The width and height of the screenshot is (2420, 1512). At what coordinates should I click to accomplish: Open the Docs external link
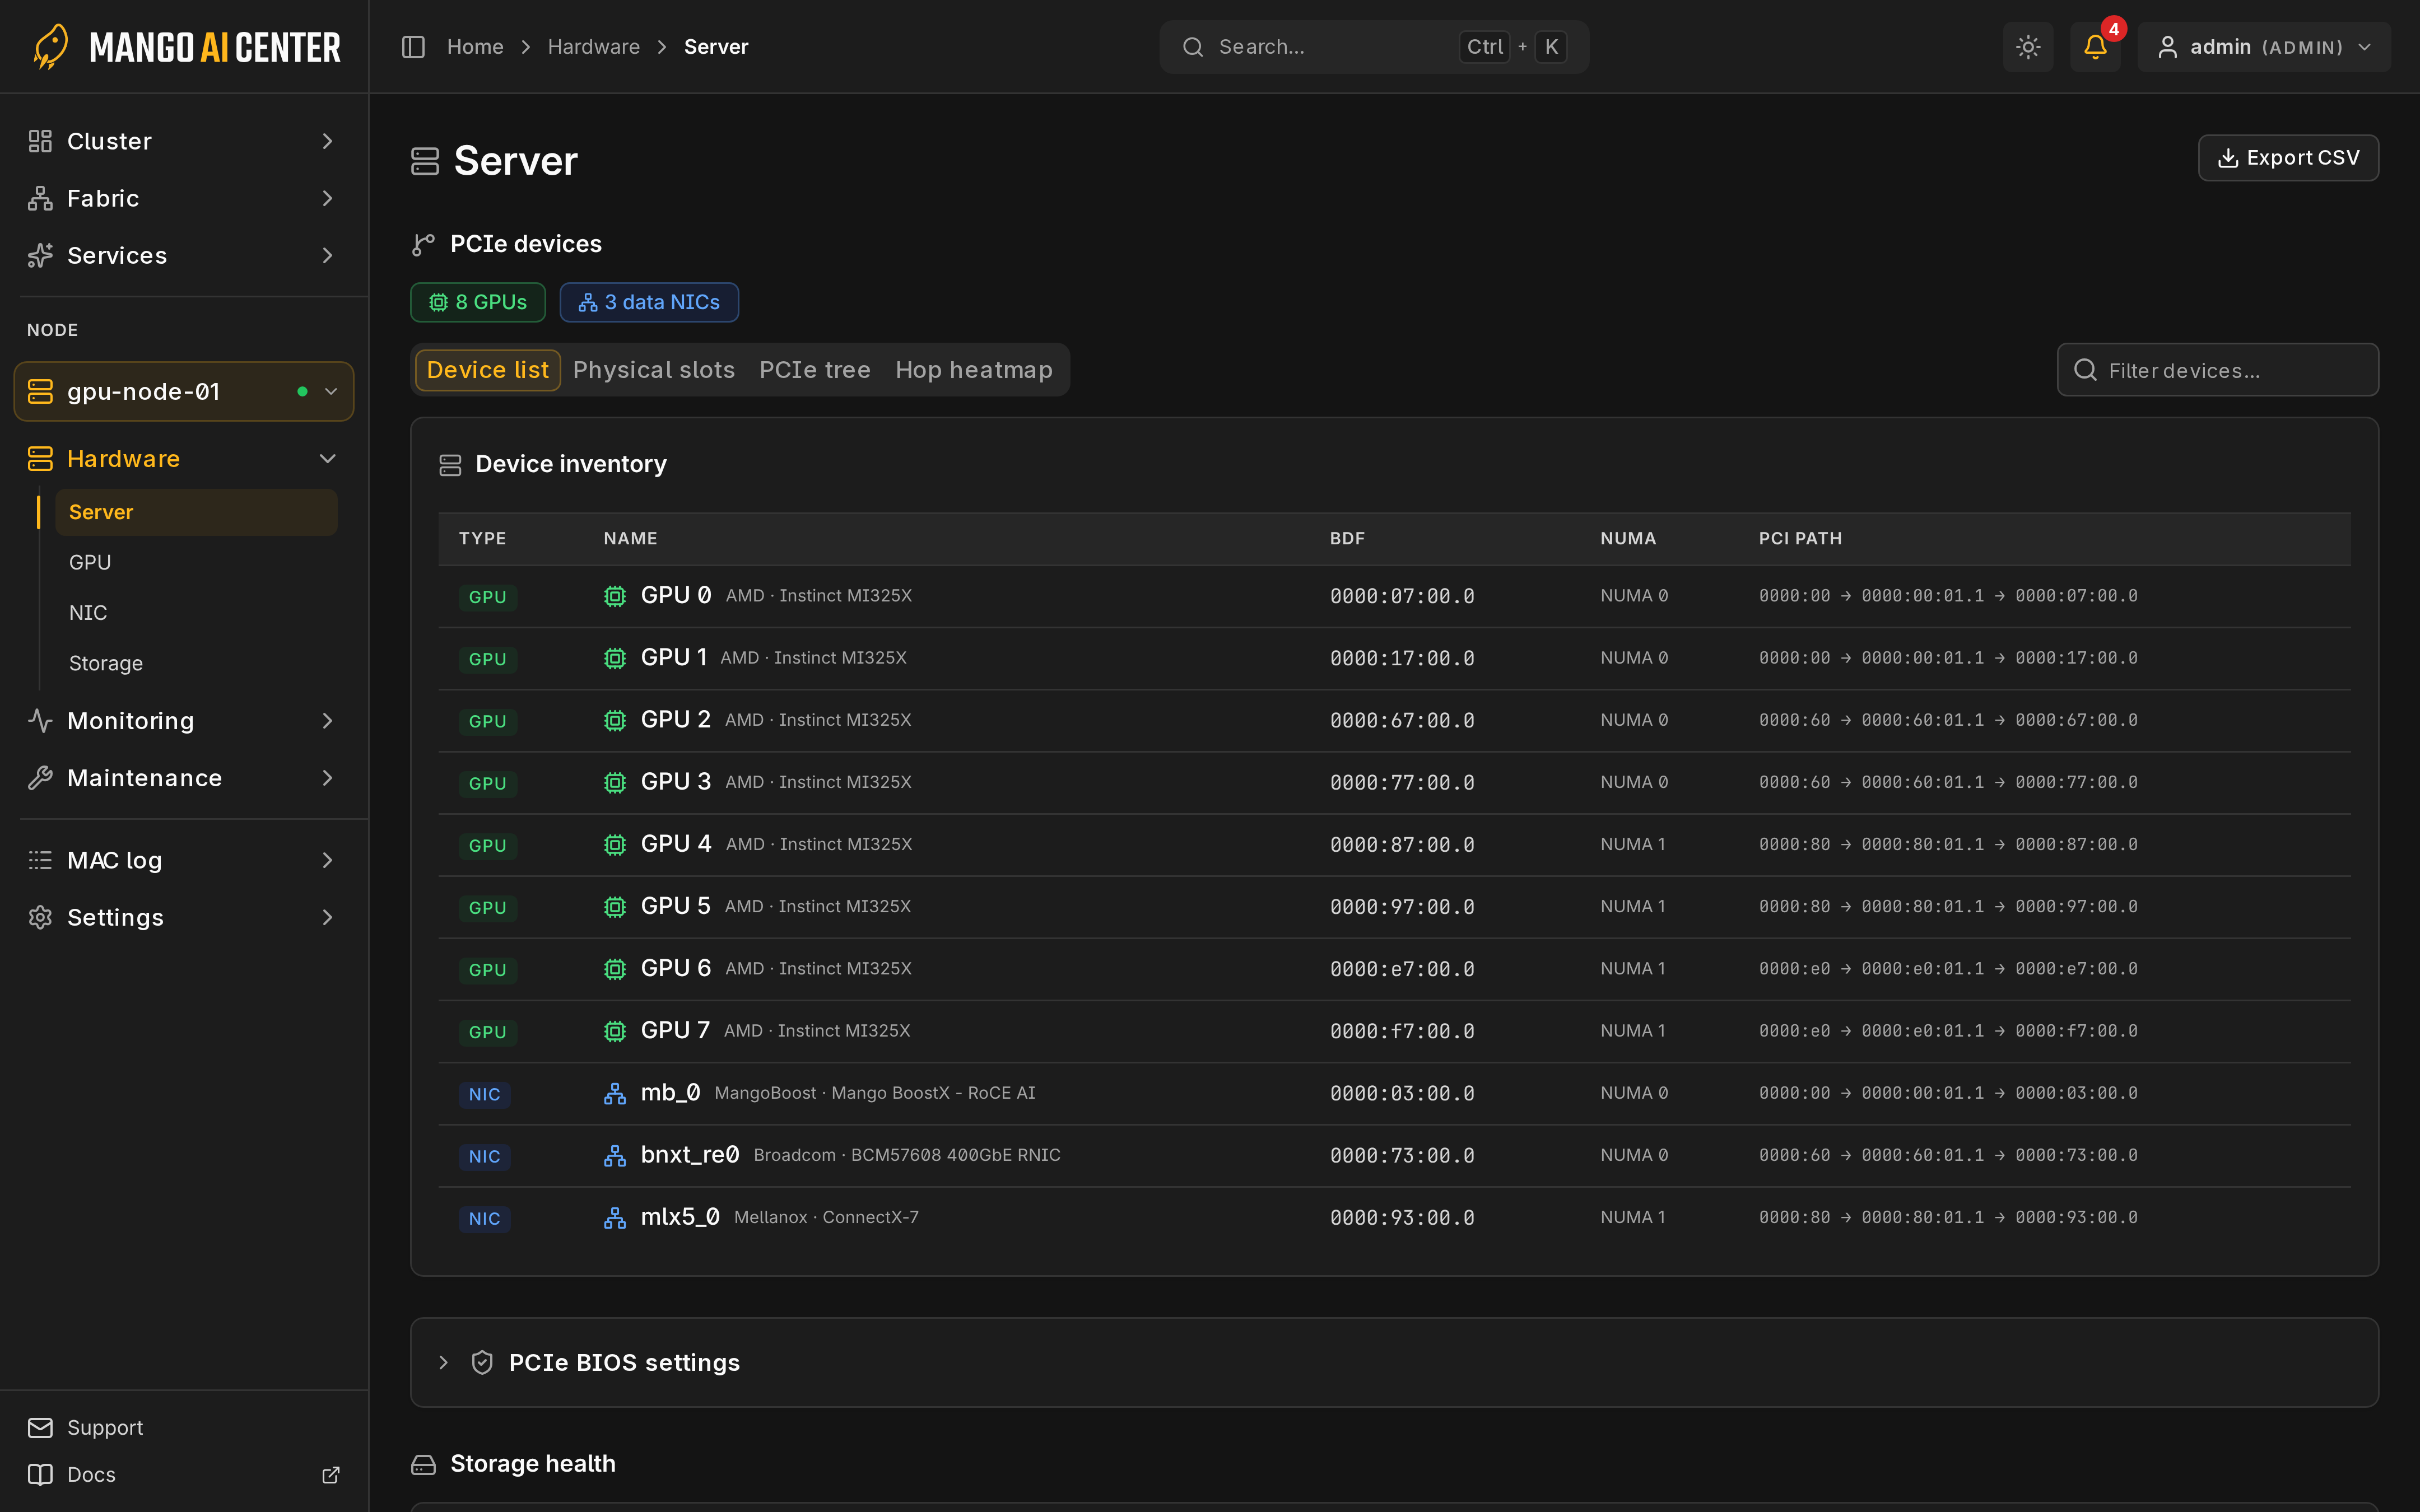pyautogui.click(x=184, y=1474)
